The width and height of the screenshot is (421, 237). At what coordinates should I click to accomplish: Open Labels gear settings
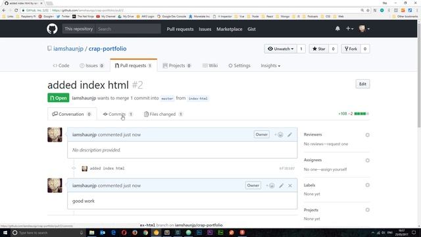pos(367,185)
